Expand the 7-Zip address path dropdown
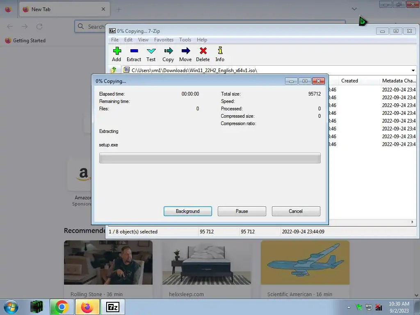The width and height of the screenshot is (420, 315). (x=413, y=71)
